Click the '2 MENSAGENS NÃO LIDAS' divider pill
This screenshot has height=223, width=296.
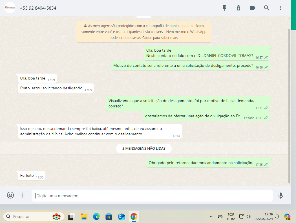(x=144, y=148)
